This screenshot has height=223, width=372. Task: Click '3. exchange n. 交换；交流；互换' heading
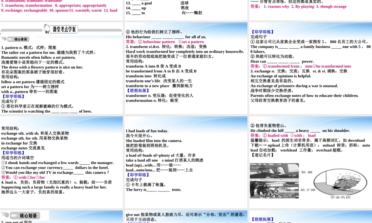pyautogui.click(x=299, y=71)
